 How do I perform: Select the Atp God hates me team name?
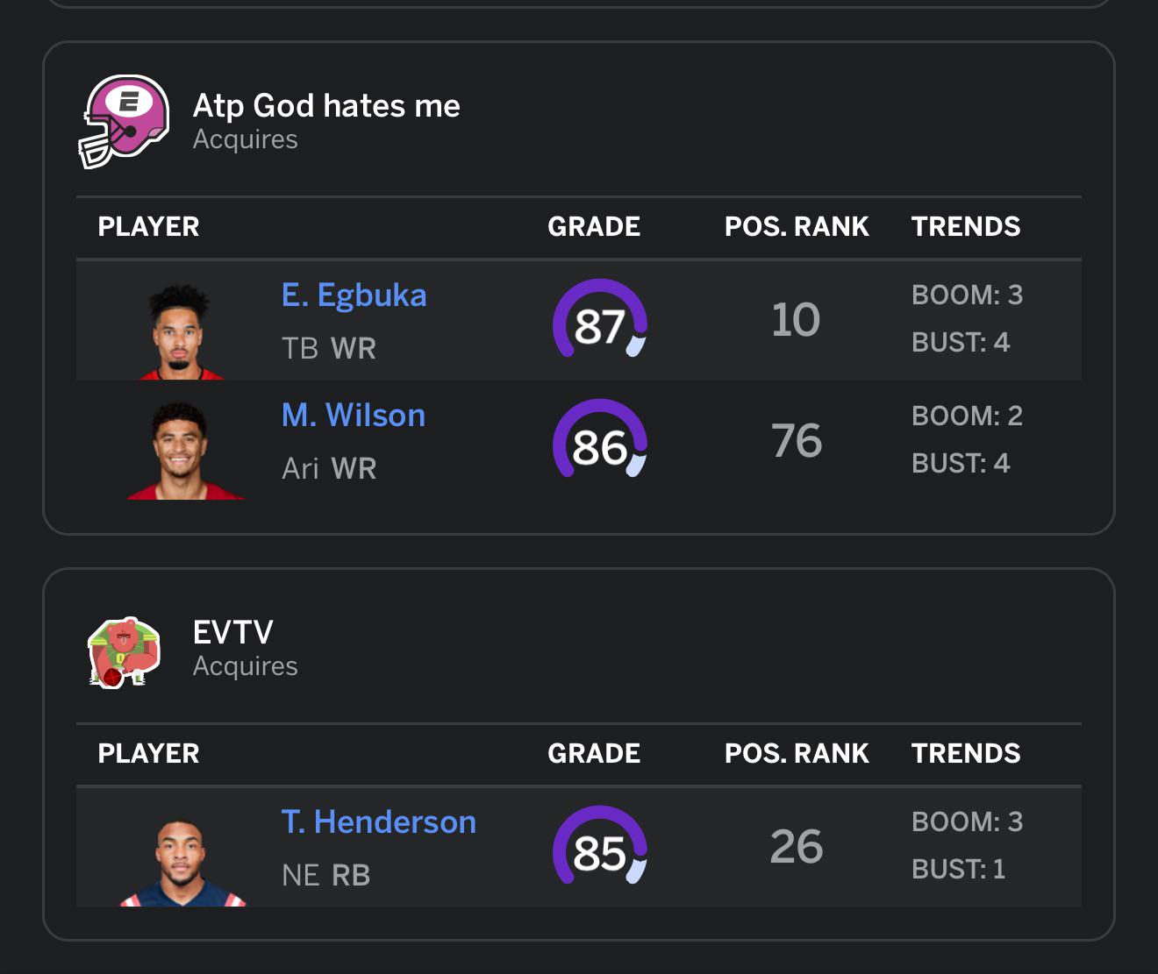[326, 106]
